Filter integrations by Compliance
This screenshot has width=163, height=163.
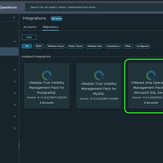pyautogui.click(x=113, y=46)
